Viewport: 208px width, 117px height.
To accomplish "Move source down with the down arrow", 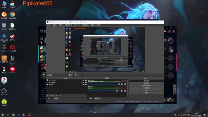I will [60, 96].
